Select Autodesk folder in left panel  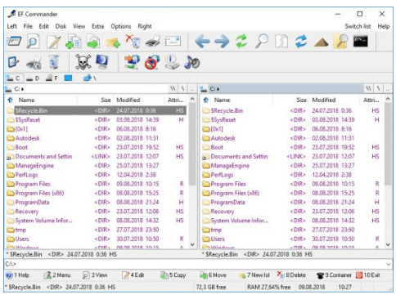pos(96,138)
